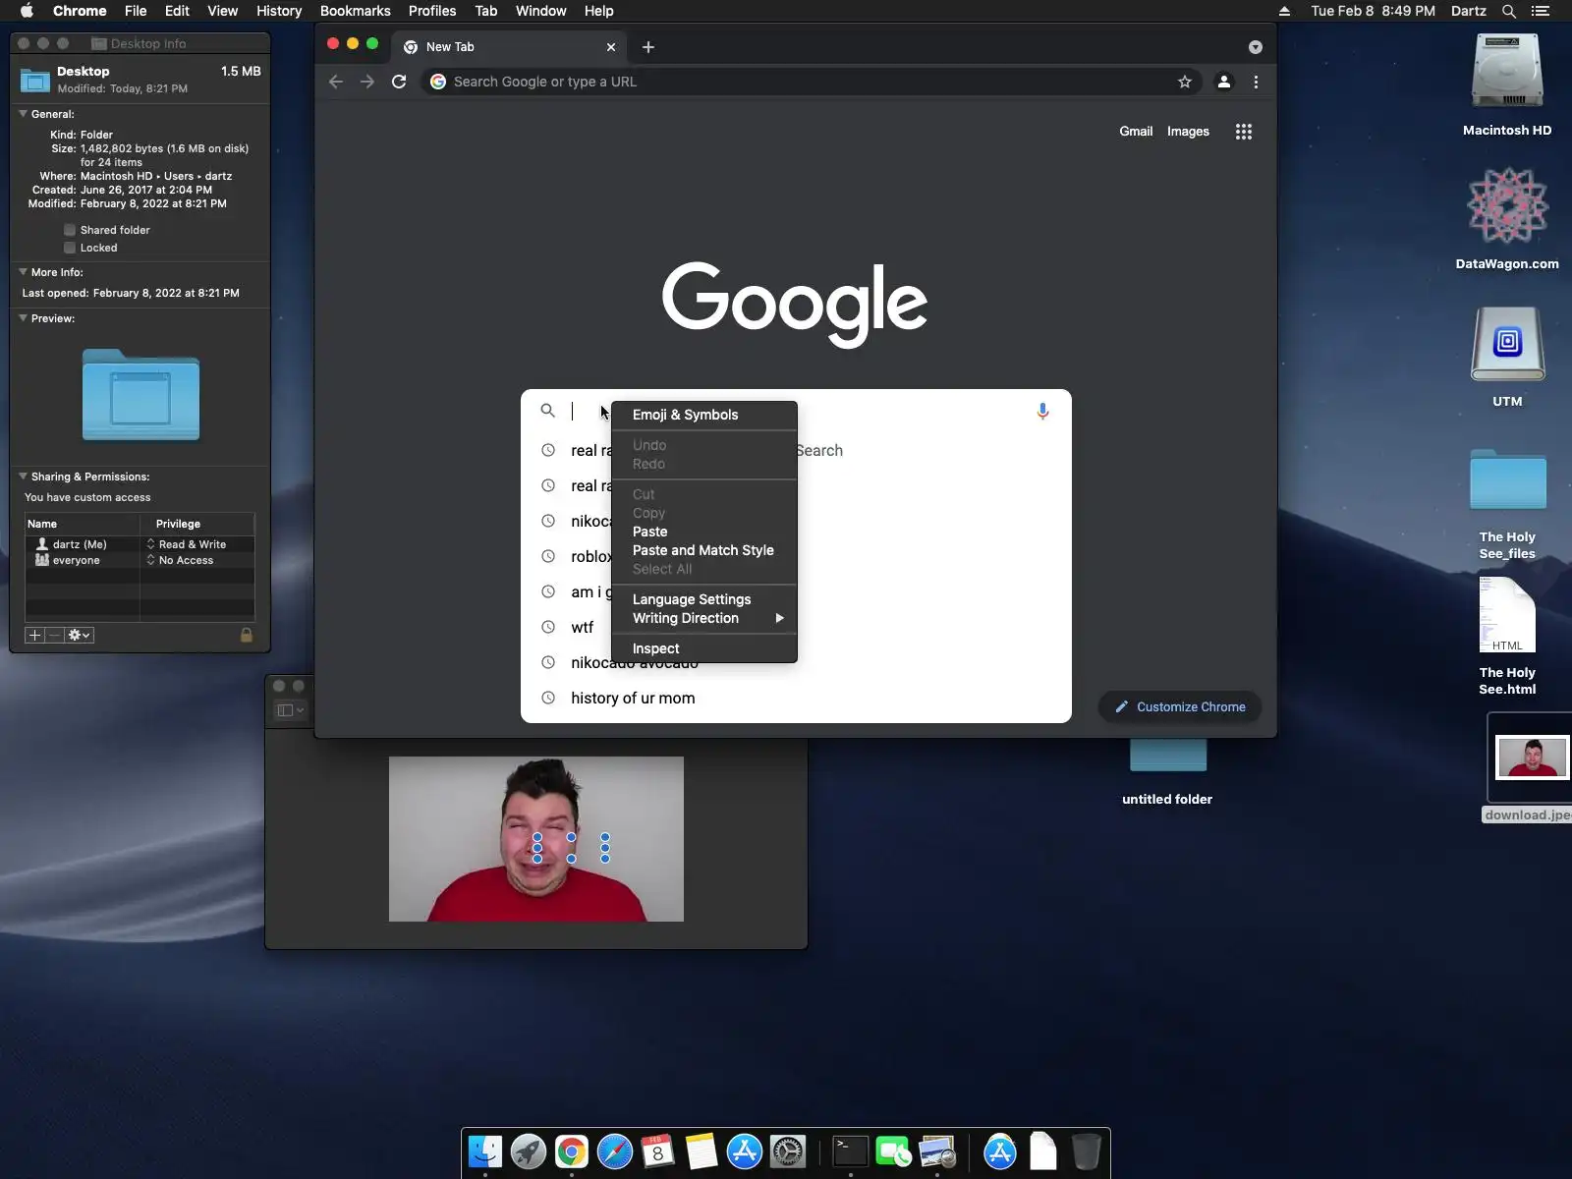
Task: Open the gear action menu in Desktop Info
Action: [x=80, y=635]
